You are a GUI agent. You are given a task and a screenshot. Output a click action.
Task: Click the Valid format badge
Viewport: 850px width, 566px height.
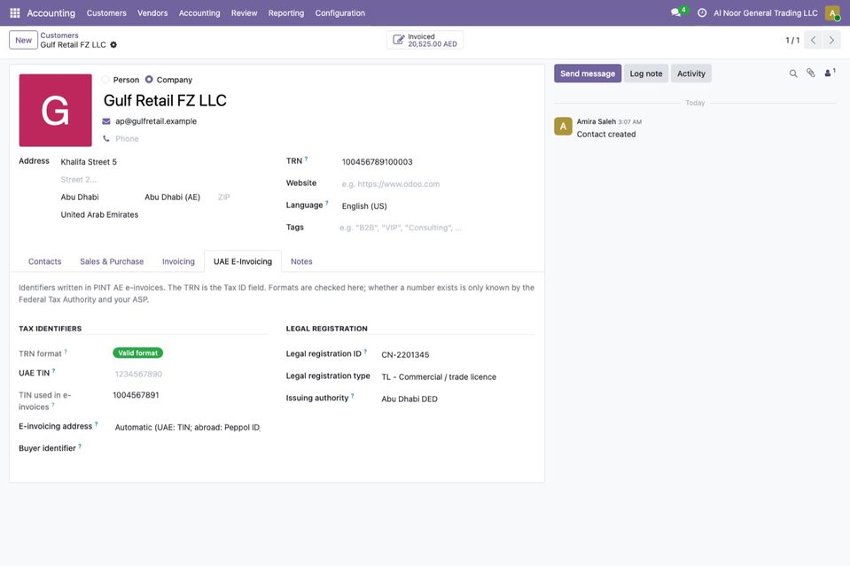[137, 353]
